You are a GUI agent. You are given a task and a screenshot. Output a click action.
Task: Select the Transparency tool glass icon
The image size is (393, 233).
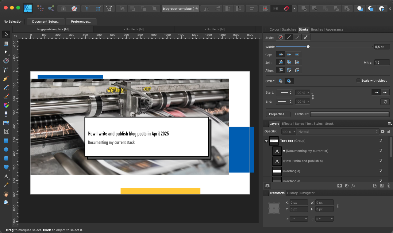[6, 114]
